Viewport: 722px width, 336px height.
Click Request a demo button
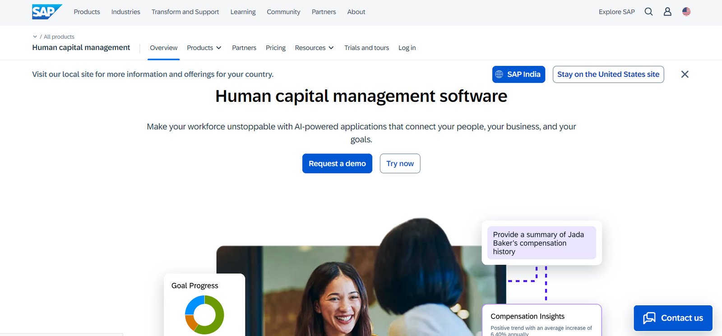(337, 163)
